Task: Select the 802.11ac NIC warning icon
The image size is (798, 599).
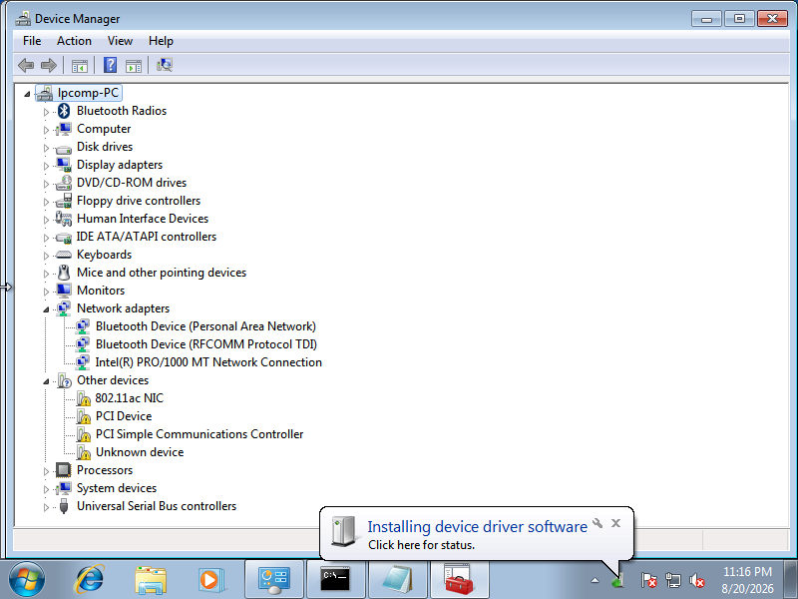Action: point(83,398)
